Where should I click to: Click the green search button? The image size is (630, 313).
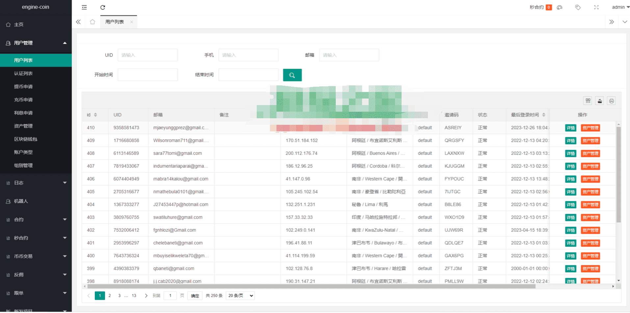(292, 75)
